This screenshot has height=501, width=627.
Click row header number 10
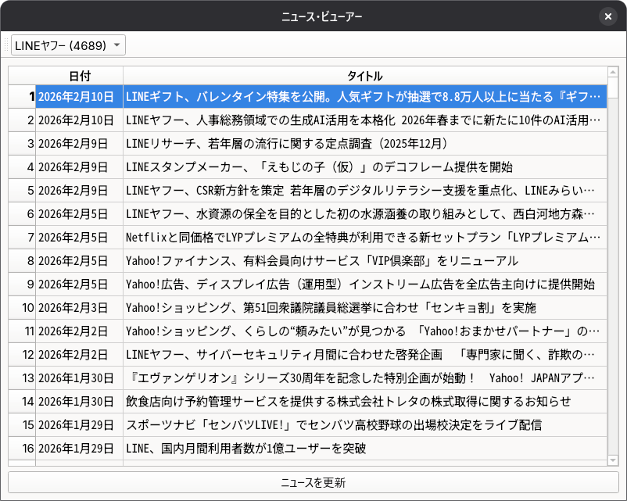(22, 308)
